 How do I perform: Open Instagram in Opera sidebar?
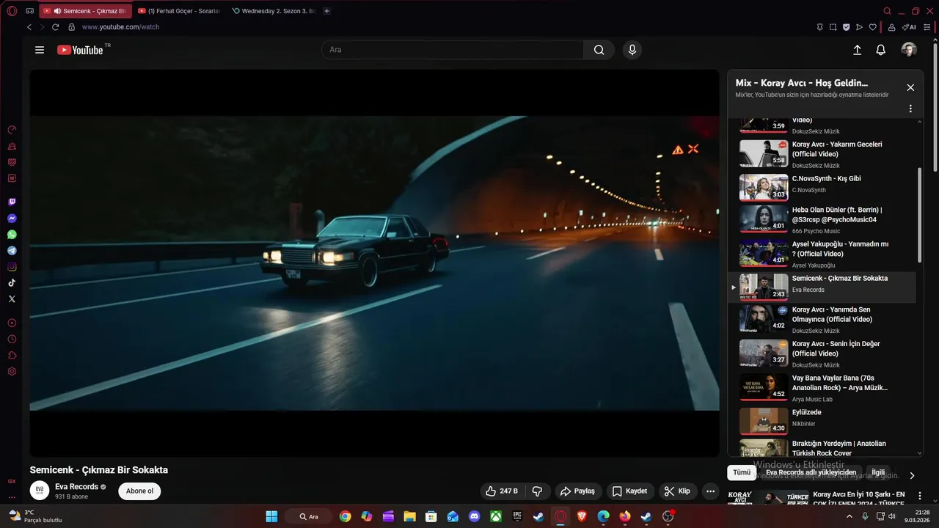[12, 267]
